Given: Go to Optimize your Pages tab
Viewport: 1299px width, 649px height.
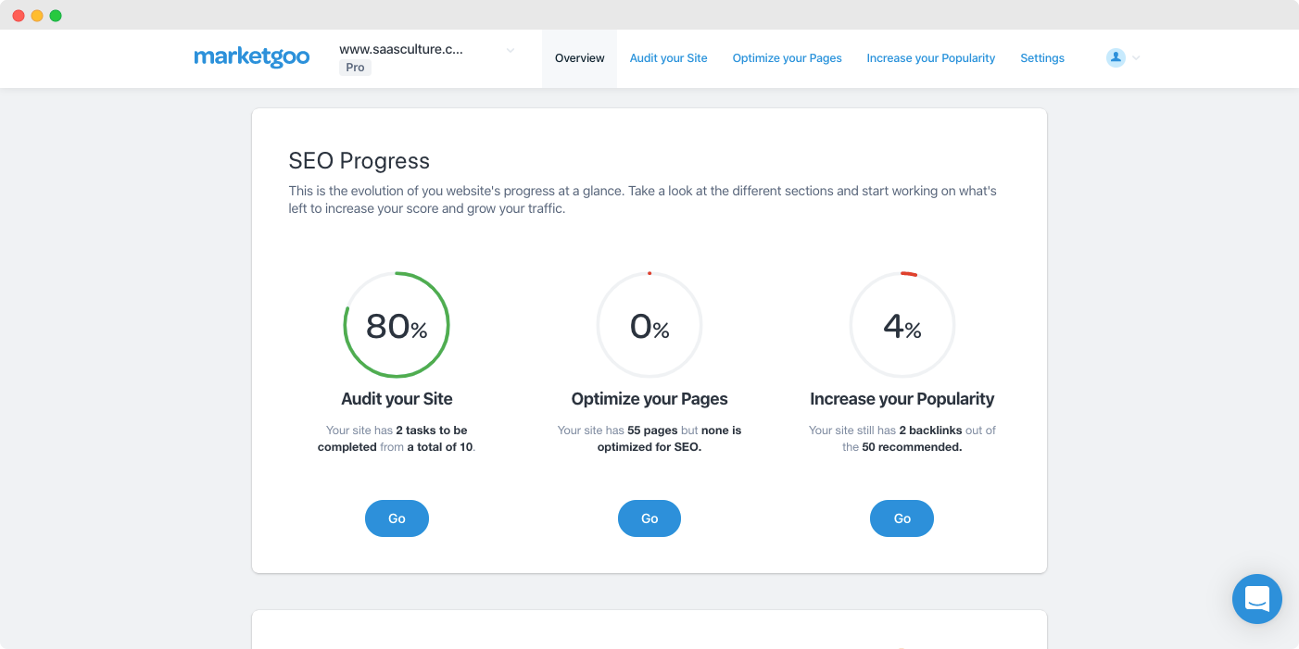Looking at the screenshot, I should [x=787, y=58].
